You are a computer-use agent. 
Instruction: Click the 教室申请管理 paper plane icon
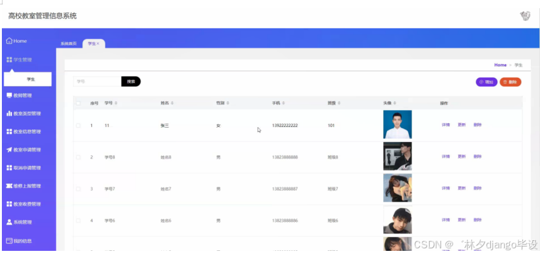pyautogui.click(x=9, y=150)
